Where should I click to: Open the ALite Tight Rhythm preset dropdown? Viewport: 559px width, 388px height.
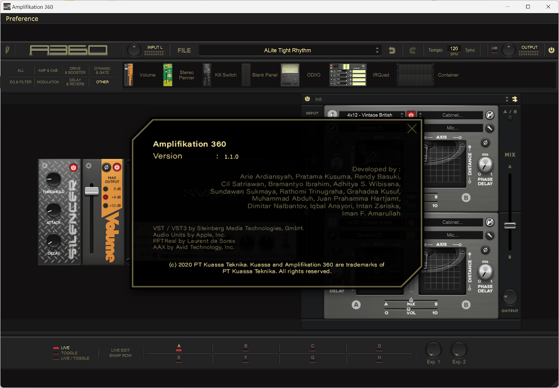click(x=287, y=50)
